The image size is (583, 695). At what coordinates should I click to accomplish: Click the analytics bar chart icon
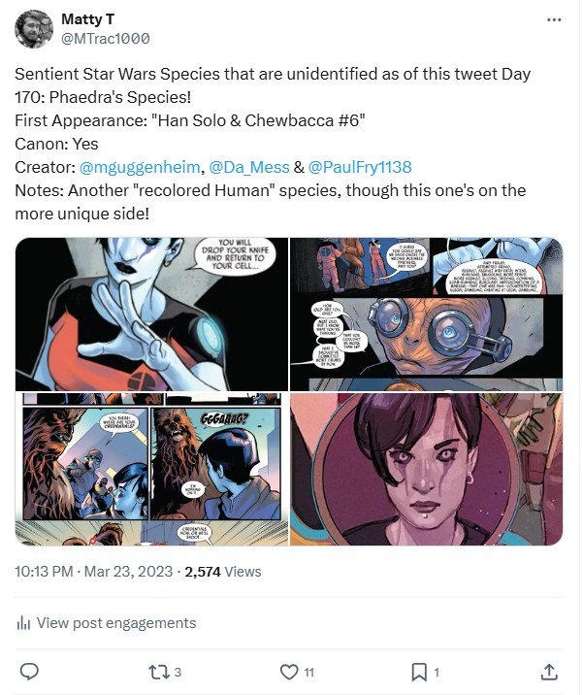click(23, 623)
